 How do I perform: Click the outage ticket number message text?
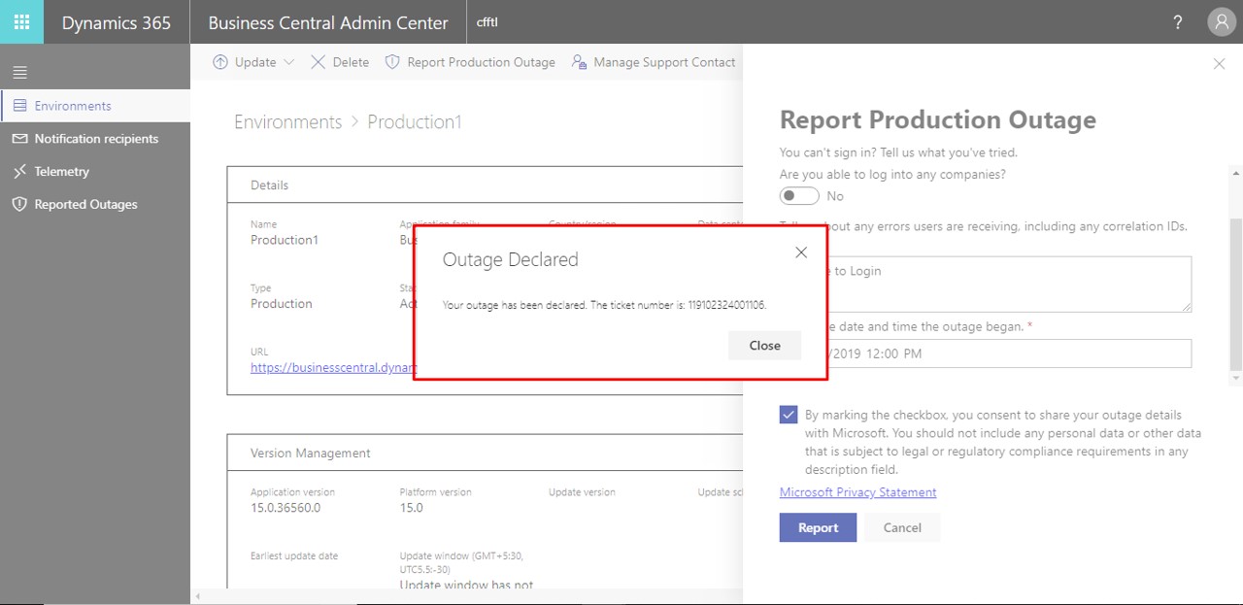click(x=604, y=305)
